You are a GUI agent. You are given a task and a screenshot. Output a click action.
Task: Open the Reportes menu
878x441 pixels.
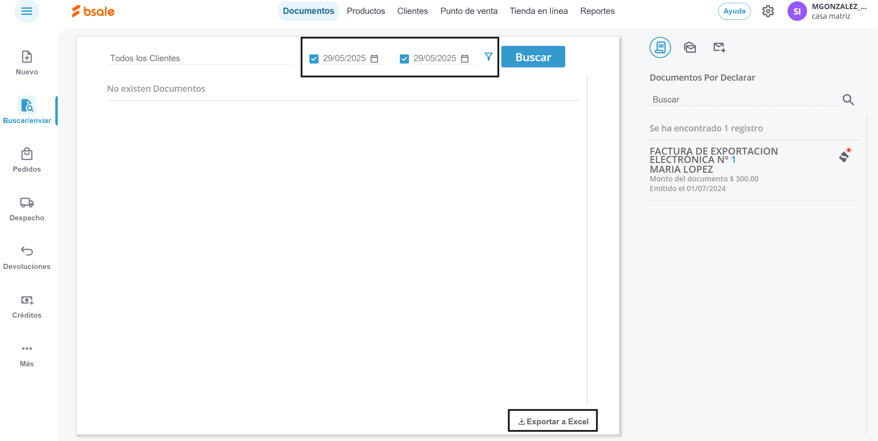pyautogui.click(x=597, y=11)
